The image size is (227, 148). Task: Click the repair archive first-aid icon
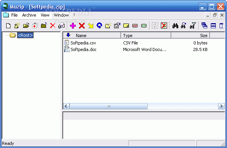pos(35,26)
